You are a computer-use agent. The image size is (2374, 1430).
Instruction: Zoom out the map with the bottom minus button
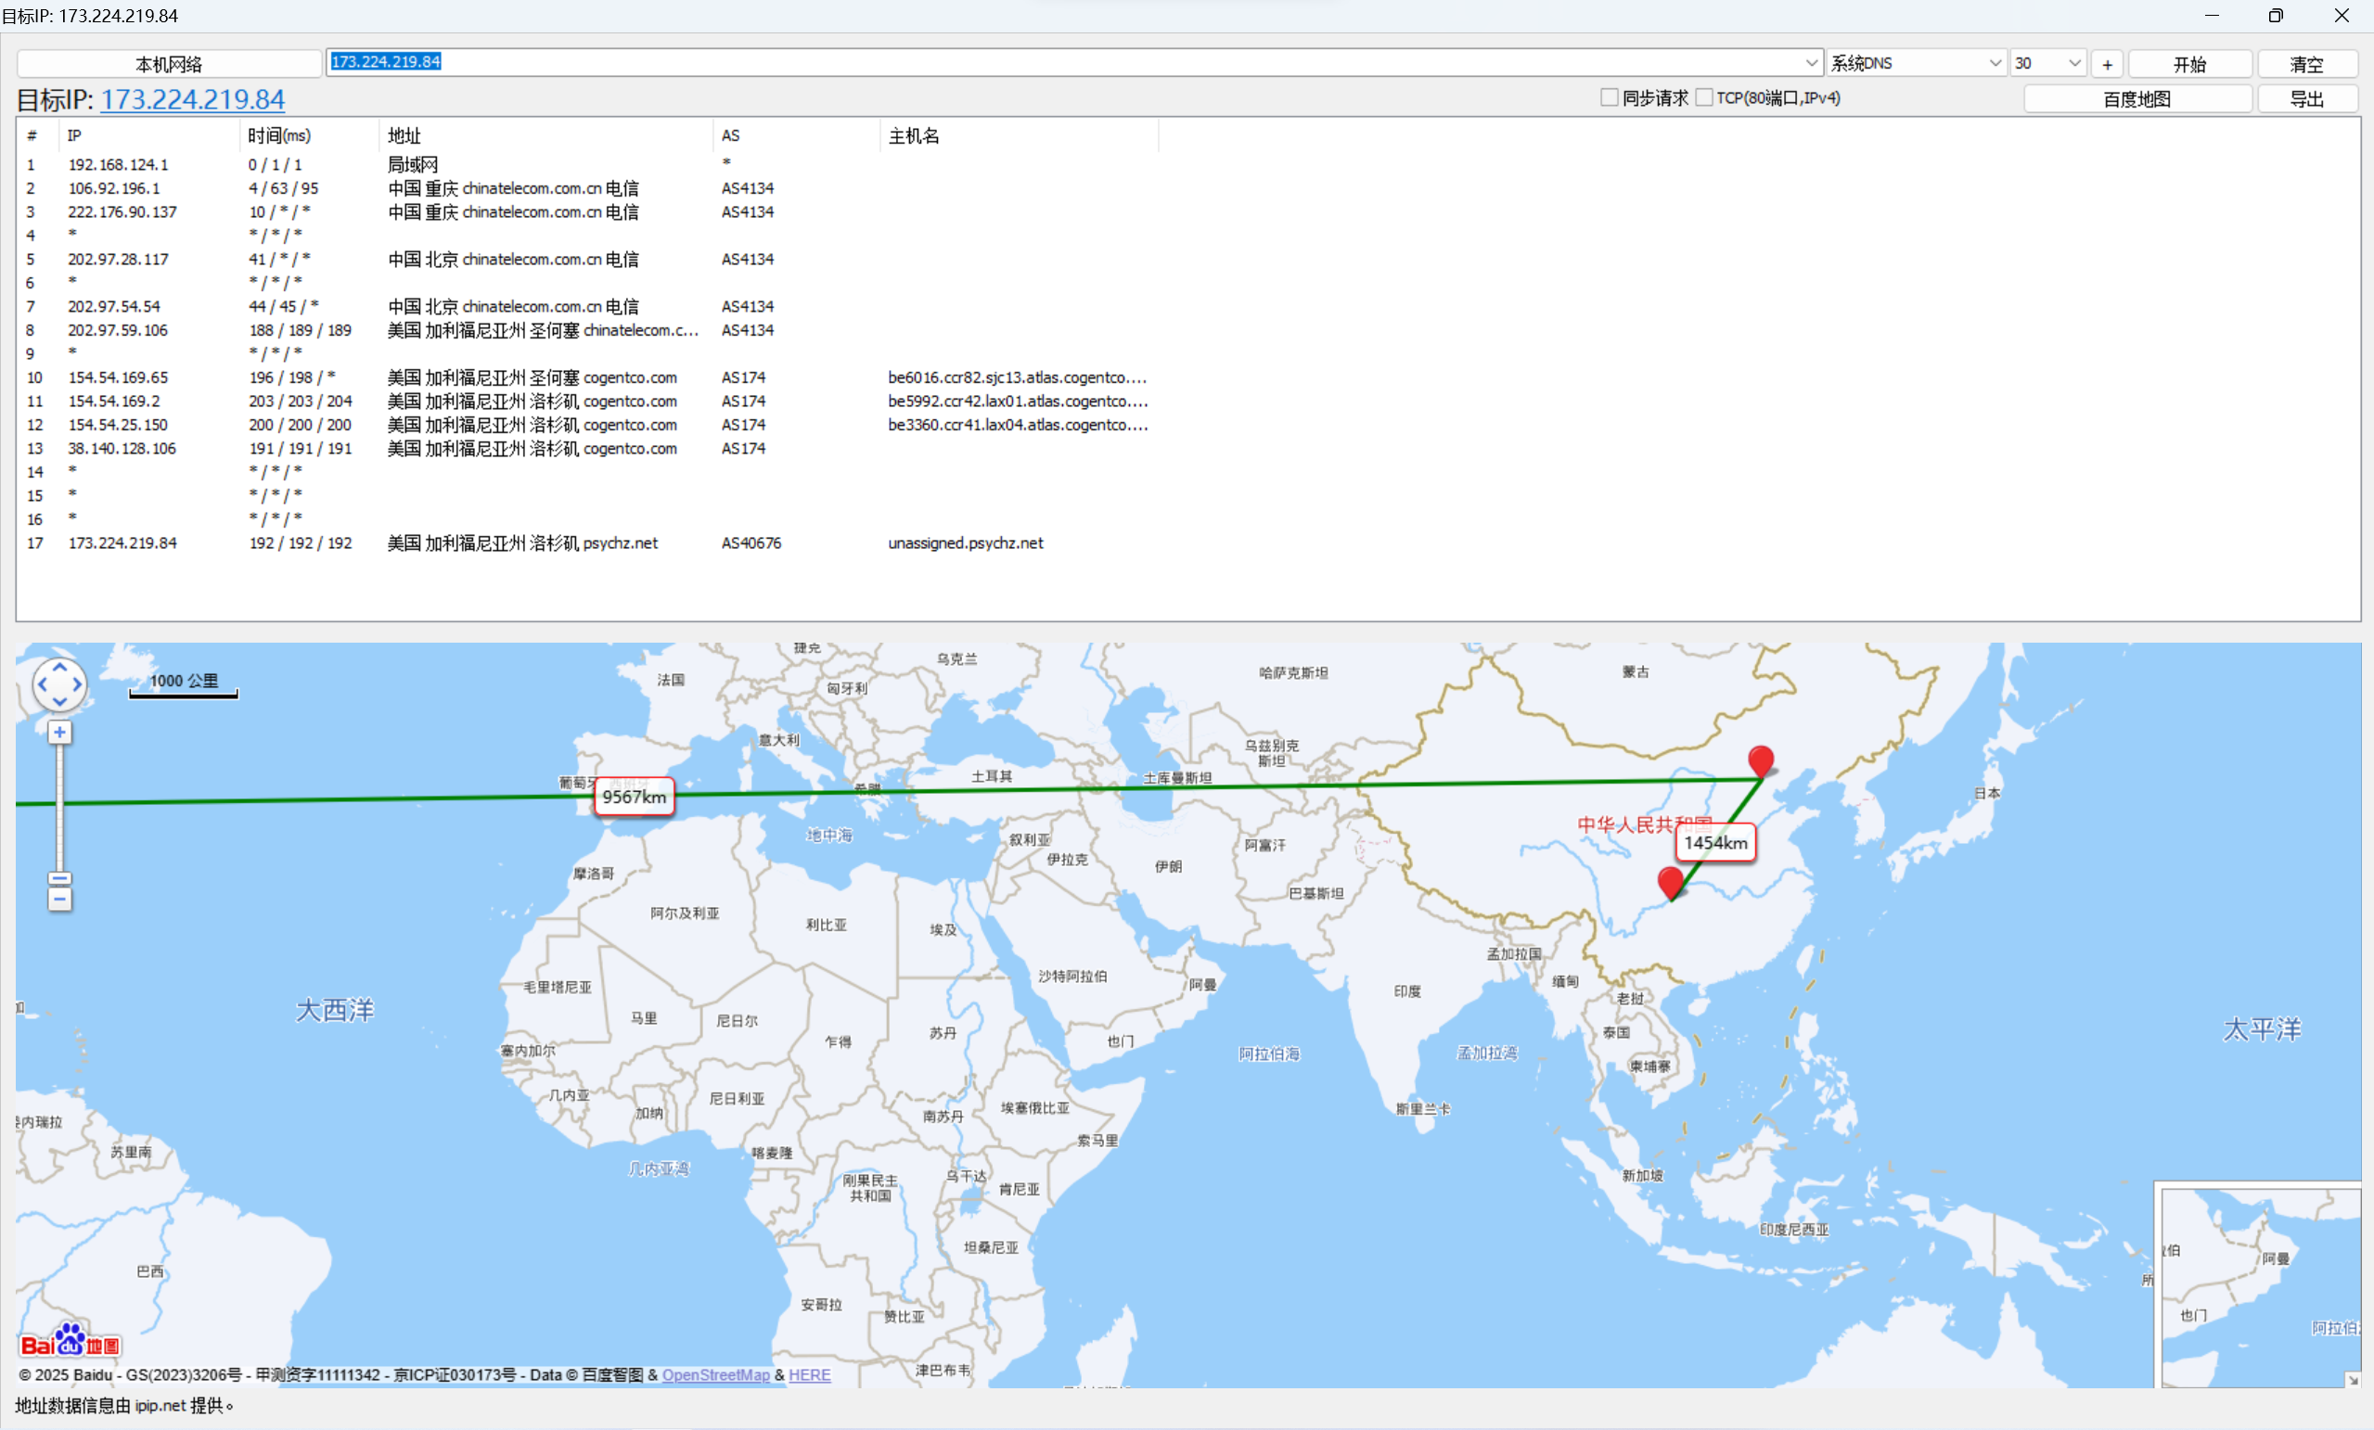[59, 900]
